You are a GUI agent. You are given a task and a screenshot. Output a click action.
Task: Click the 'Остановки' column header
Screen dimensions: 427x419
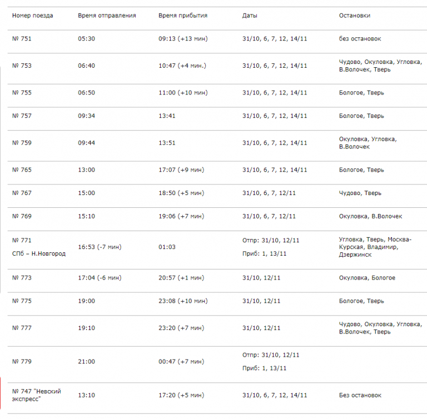(x=355, y=16)
